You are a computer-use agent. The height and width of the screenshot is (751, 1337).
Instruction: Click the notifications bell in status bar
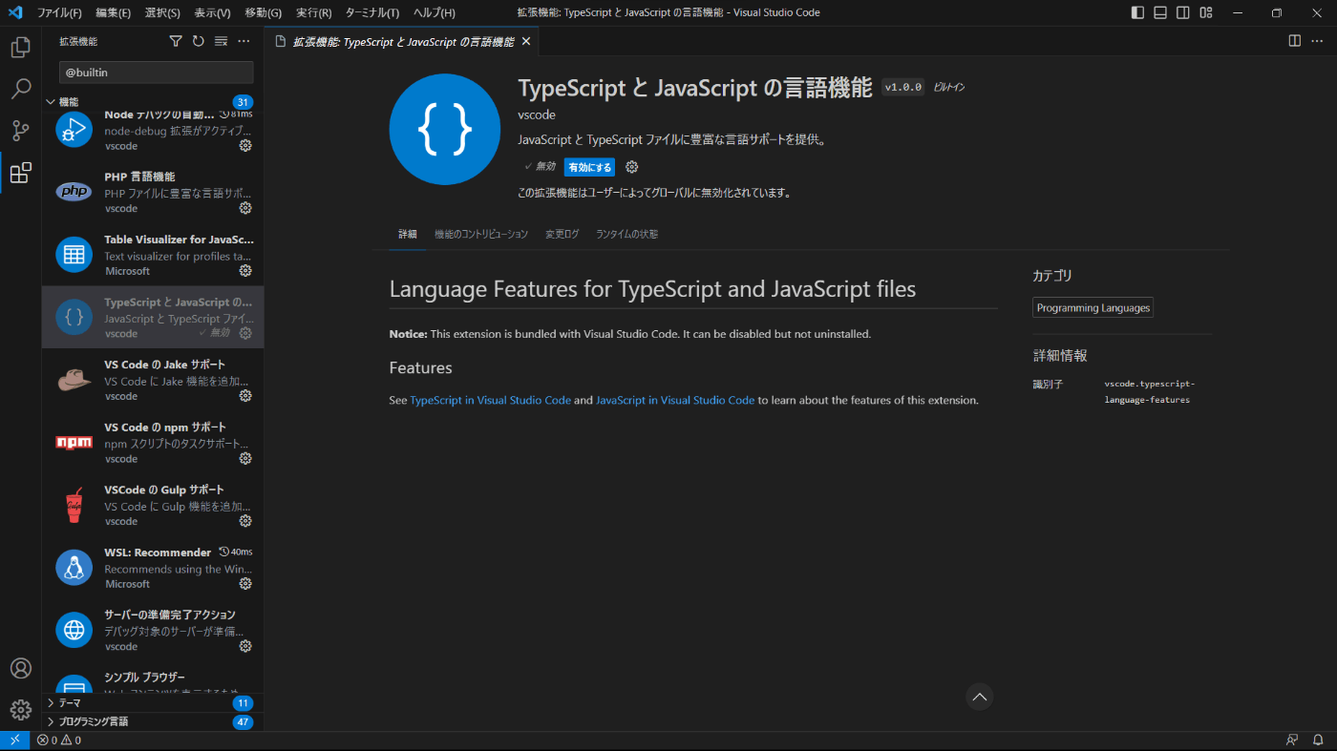point(1319,740)
